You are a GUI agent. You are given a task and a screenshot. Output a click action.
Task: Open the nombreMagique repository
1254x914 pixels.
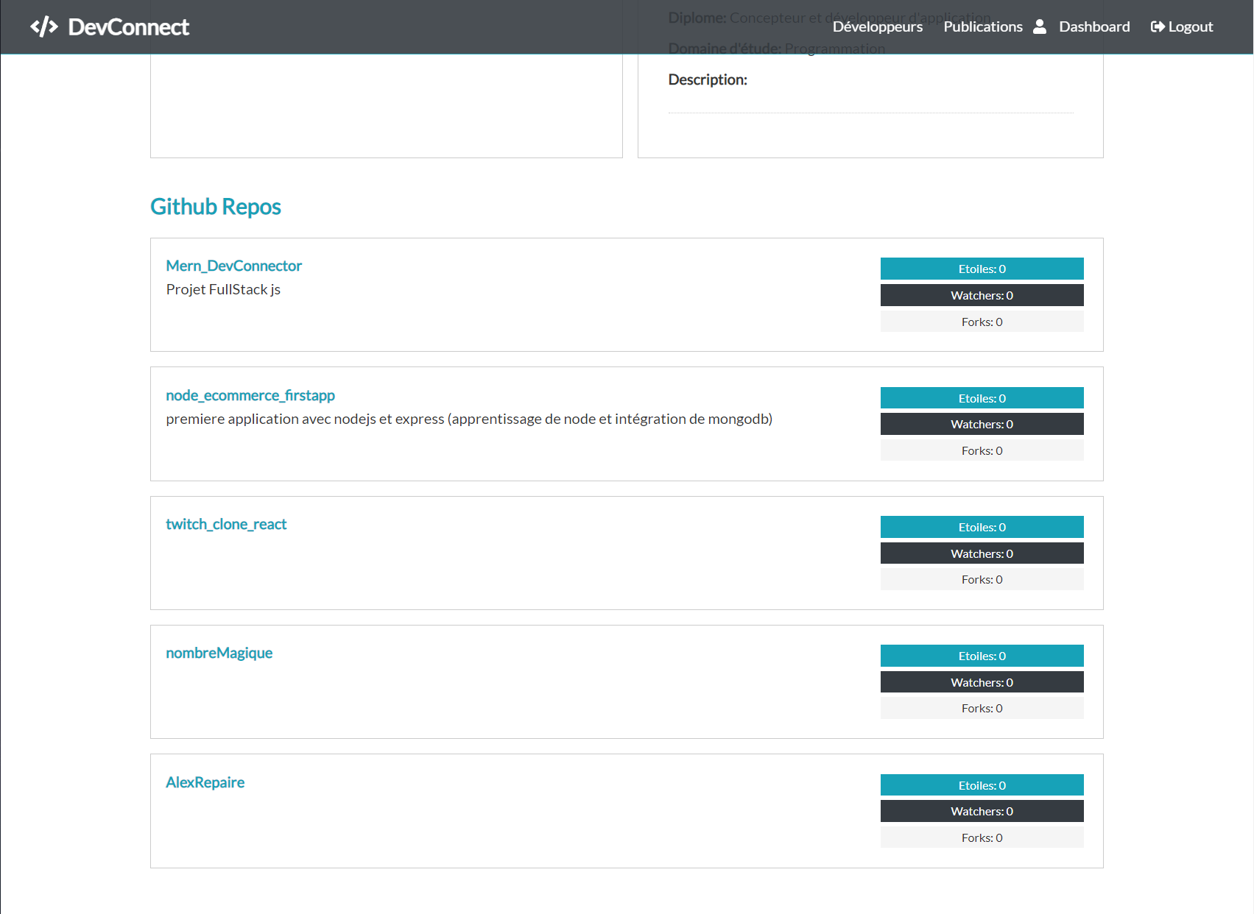(219, 653)
